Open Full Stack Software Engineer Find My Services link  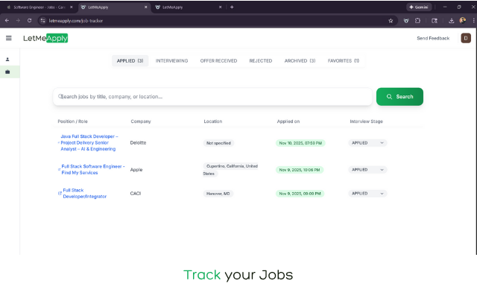92,169
